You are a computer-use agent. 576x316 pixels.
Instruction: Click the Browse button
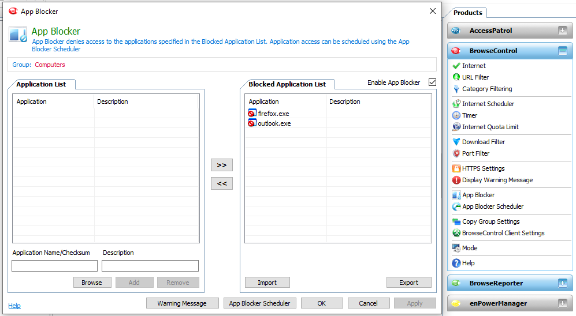click(x=92, y=283)
